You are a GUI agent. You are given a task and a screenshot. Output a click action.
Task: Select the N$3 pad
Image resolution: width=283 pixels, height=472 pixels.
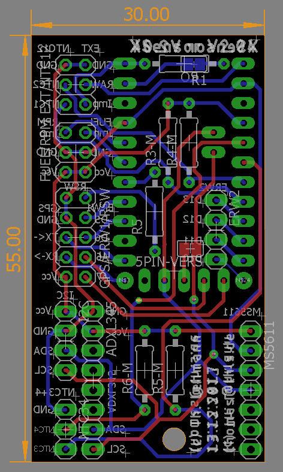(125, 280)
